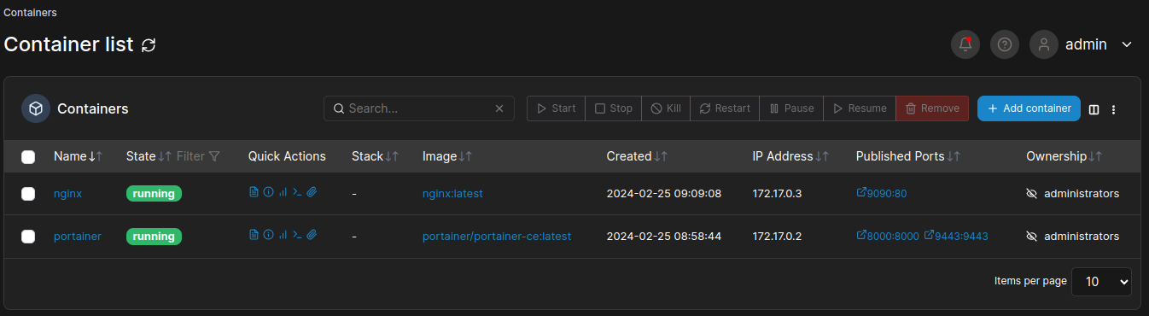Open published port 8000:8000 link
The height and width of the screenshot is (316, 1149).
coord(888,237)
